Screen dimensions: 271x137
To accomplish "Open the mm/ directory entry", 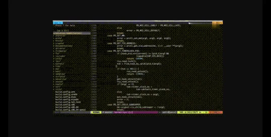I will [x=57, y=69].
